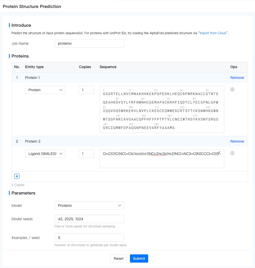This screenshot has width=255, height=268.
Task: Click the plus icon for Protein 2 ligand
Action: [x=232, y=153]
